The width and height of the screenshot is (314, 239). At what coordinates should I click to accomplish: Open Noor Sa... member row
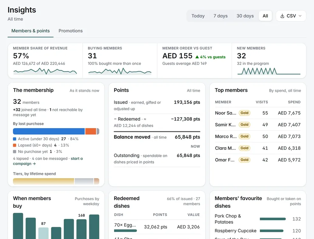[x=258, y=113]
